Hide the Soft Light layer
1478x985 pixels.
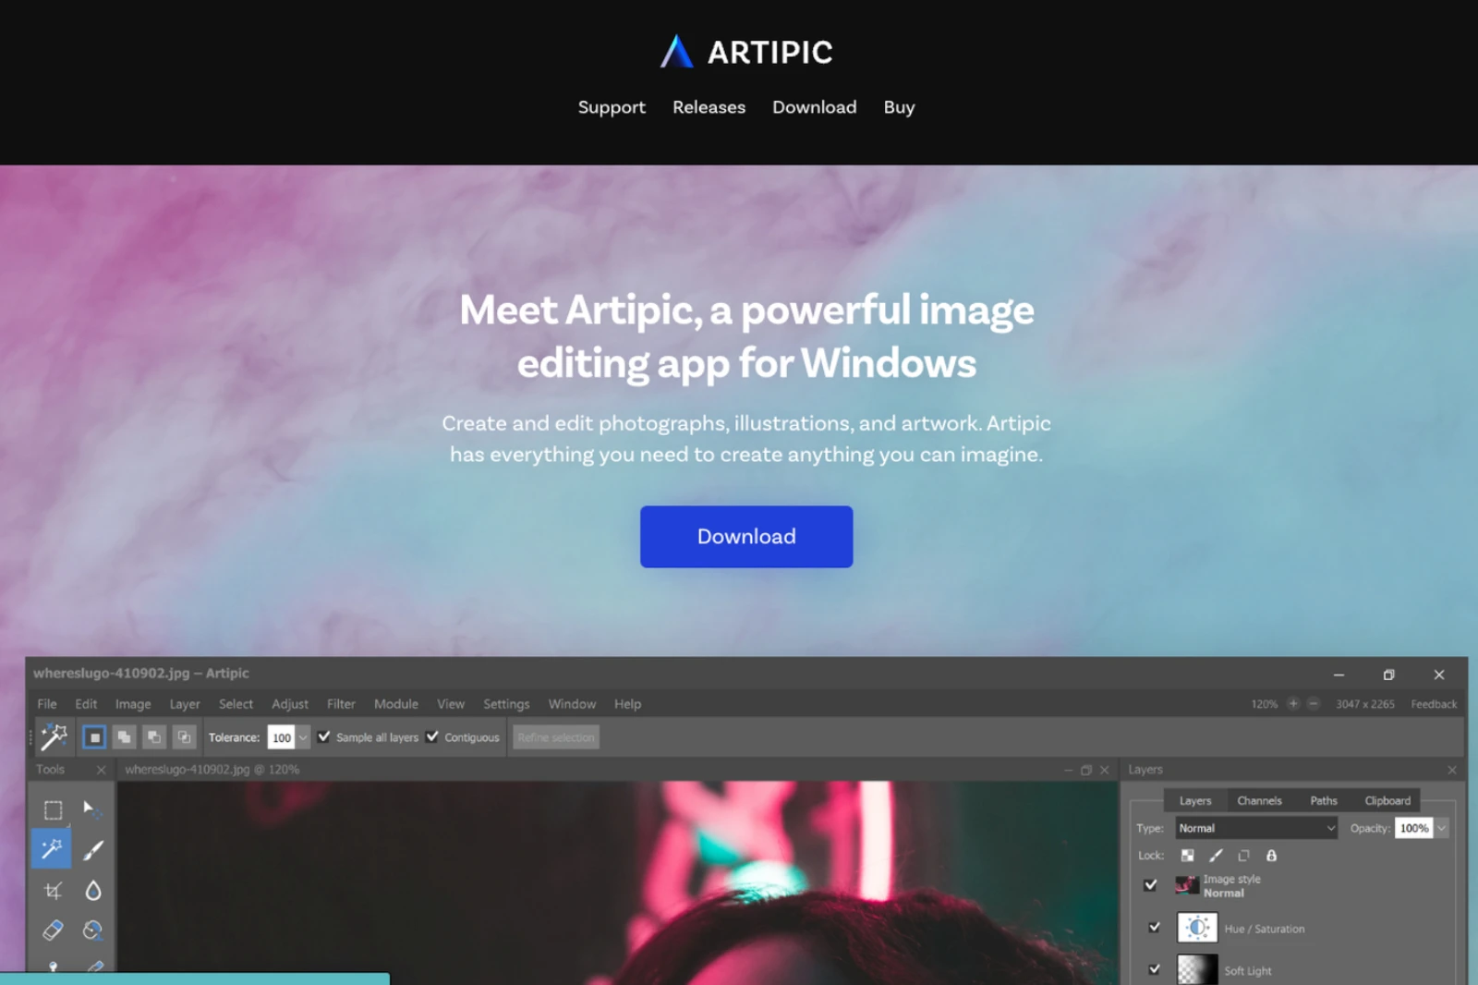coord(1154,968)
